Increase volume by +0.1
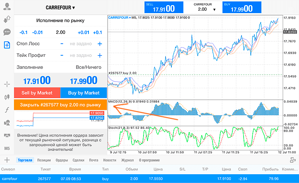Viewport: 299px width, 183px height. pos(97,33)
